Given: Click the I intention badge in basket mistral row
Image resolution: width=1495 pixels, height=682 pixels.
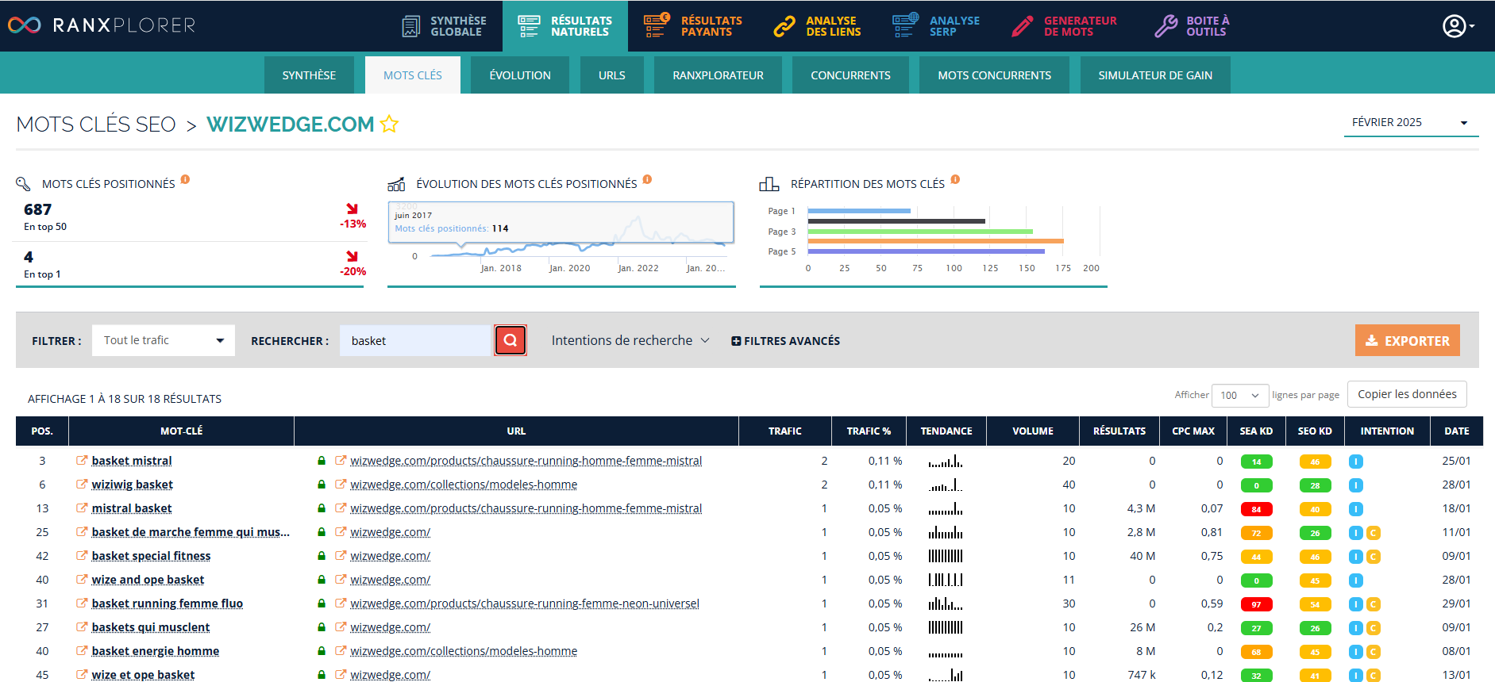Looking at the screenshot, I should pyautogui.click(x=1356, y=462).
